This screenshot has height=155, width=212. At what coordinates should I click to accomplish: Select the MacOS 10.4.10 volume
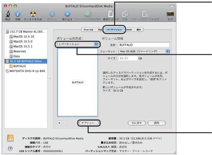tap(26, 37)
